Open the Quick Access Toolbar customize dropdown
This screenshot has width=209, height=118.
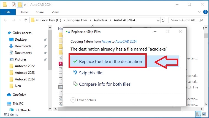tap(25, 5)
